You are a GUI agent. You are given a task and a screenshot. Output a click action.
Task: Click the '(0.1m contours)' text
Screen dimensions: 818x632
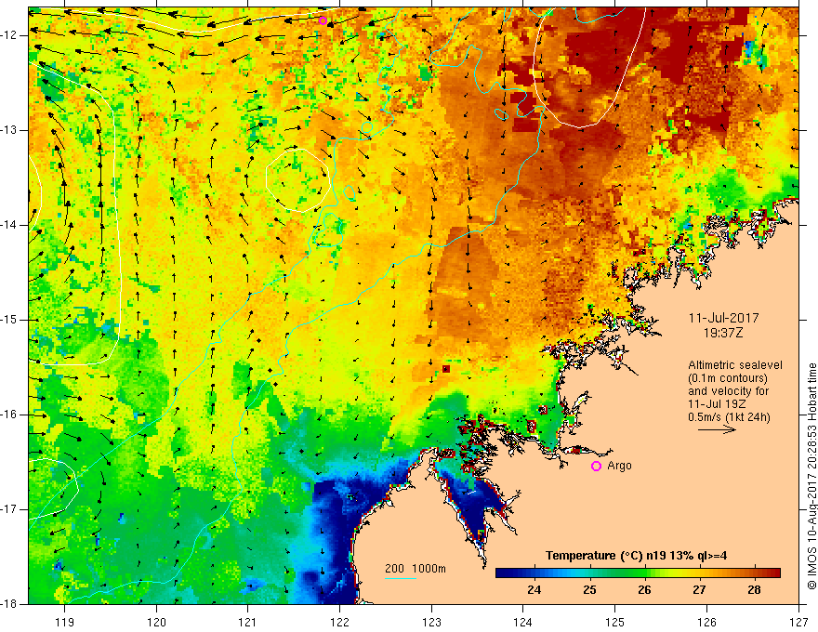pyautogui.click(x=728, y=378)
